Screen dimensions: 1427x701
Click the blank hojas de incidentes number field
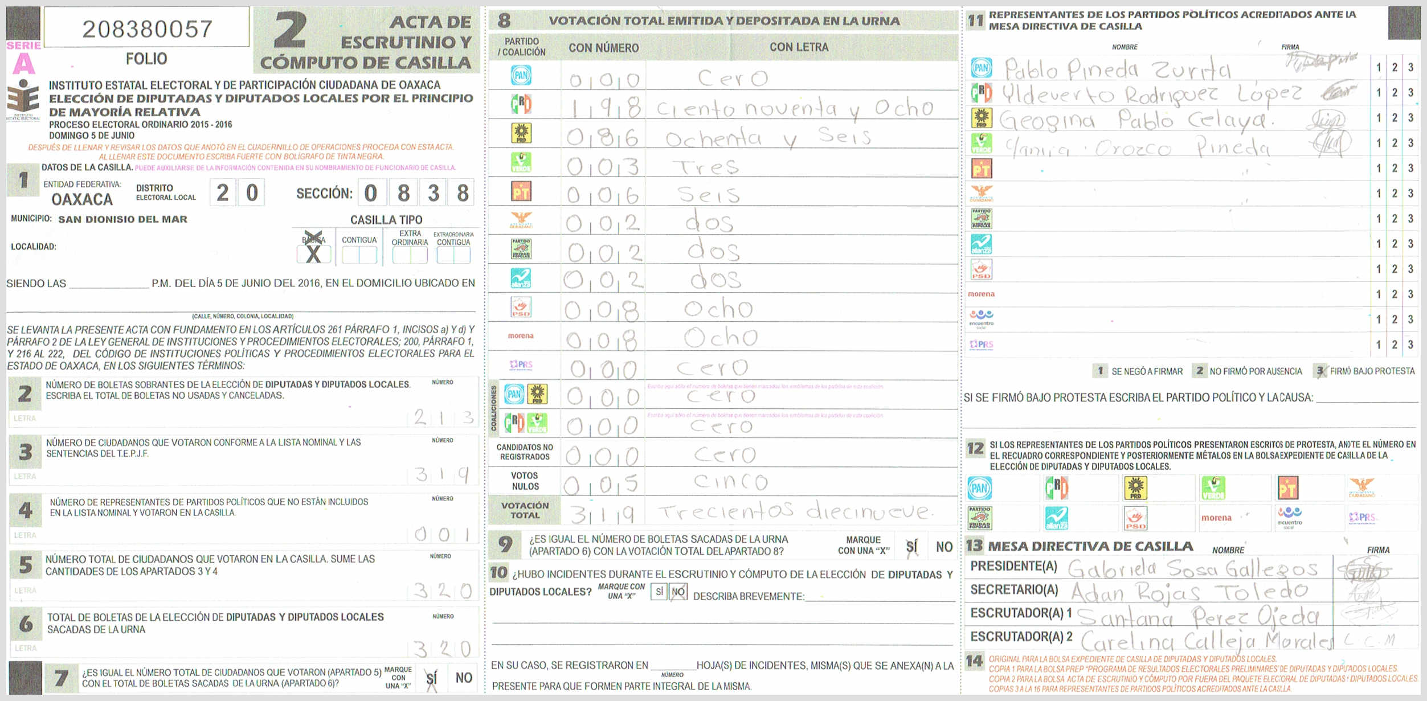[673, 665]
